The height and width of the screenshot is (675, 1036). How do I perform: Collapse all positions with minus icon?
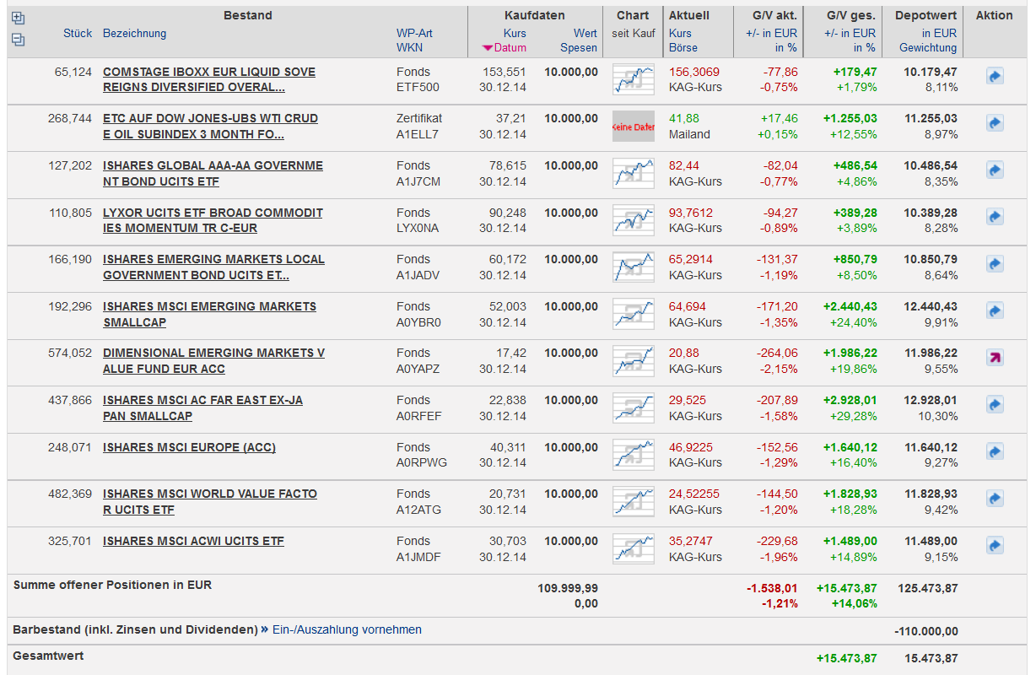[19, 40]
